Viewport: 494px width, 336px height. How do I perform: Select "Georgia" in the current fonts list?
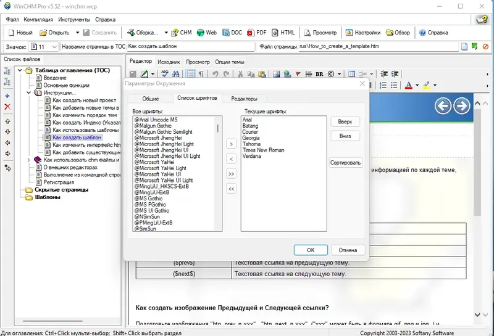click(x=251, y=138)
